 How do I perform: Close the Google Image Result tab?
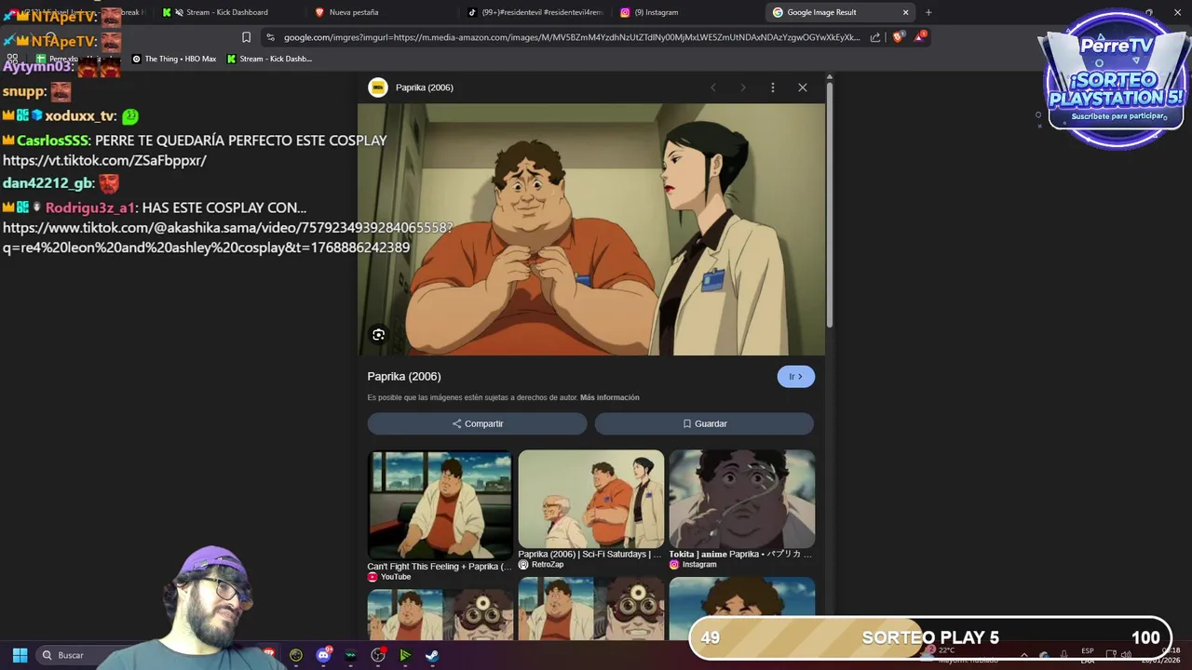point(905,12)
